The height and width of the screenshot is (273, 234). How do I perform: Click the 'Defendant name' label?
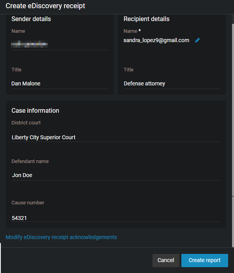[30, 161]
